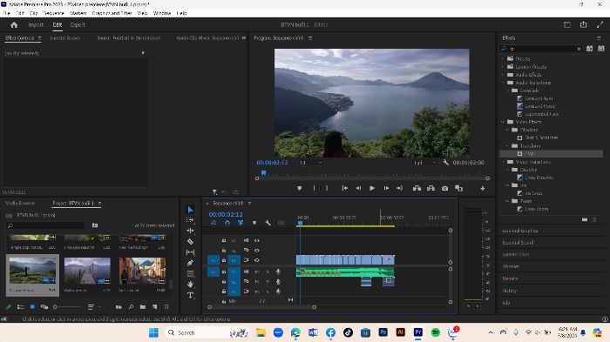The width and height of the screenshot is (610, 342).
Task: Open Quick Export share icon
Action: (x=583, y=24)
